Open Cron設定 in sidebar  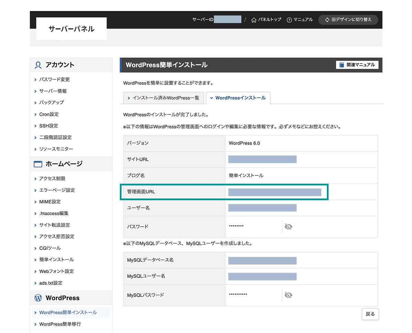tap(49, 114)
